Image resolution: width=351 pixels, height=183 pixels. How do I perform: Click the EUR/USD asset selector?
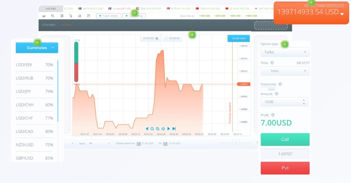(x=150, y=38)
